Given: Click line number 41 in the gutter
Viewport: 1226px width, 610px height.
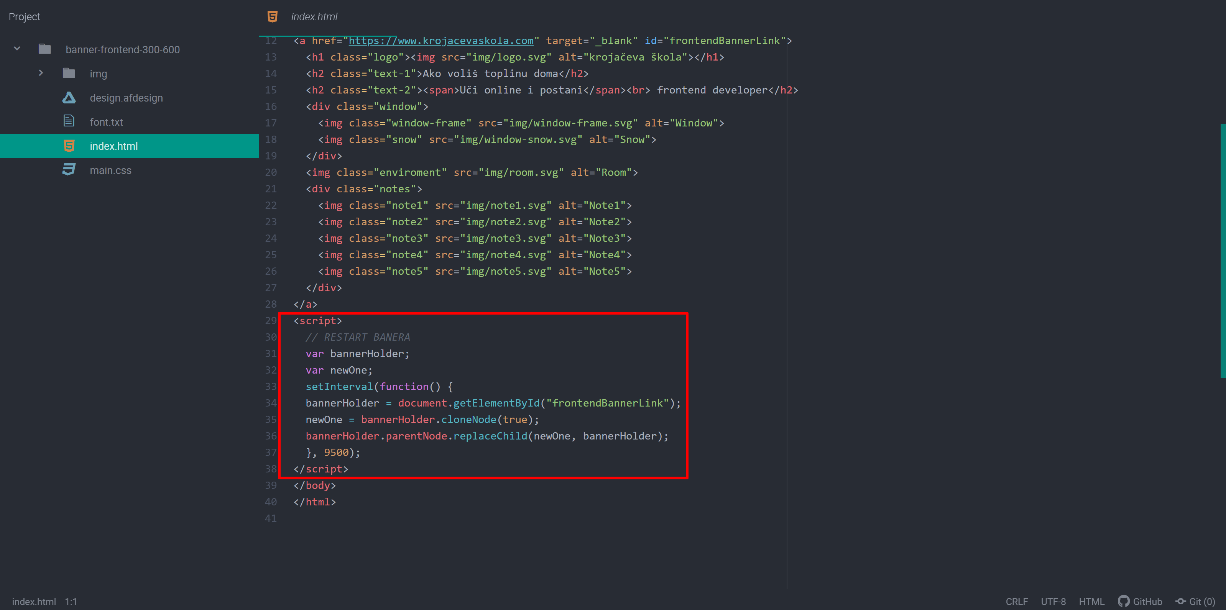Looking at the screenshot, I should [271, 518].
